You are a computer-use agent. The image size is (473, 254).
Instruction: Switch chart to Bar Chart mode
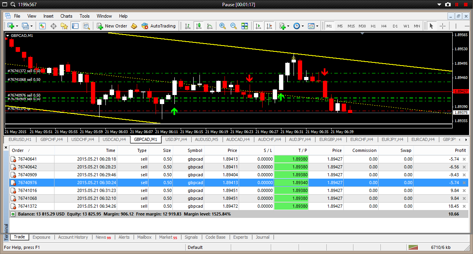click(187, 26)
